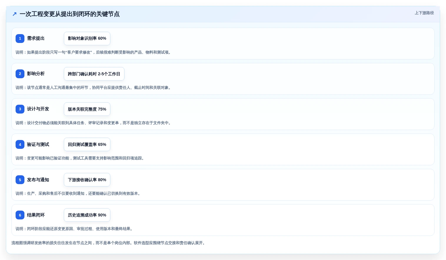Click the 需求提出 step name
The width and height of the screenshot is (446, 260).
pyautogui.click(x=36, y=39)
